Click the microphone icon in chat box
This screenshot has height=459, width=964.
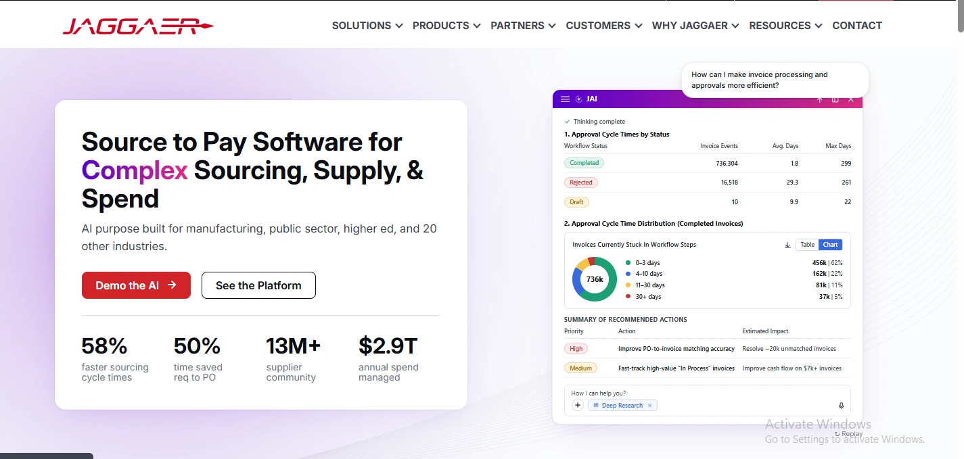click(x=841, y=406)
